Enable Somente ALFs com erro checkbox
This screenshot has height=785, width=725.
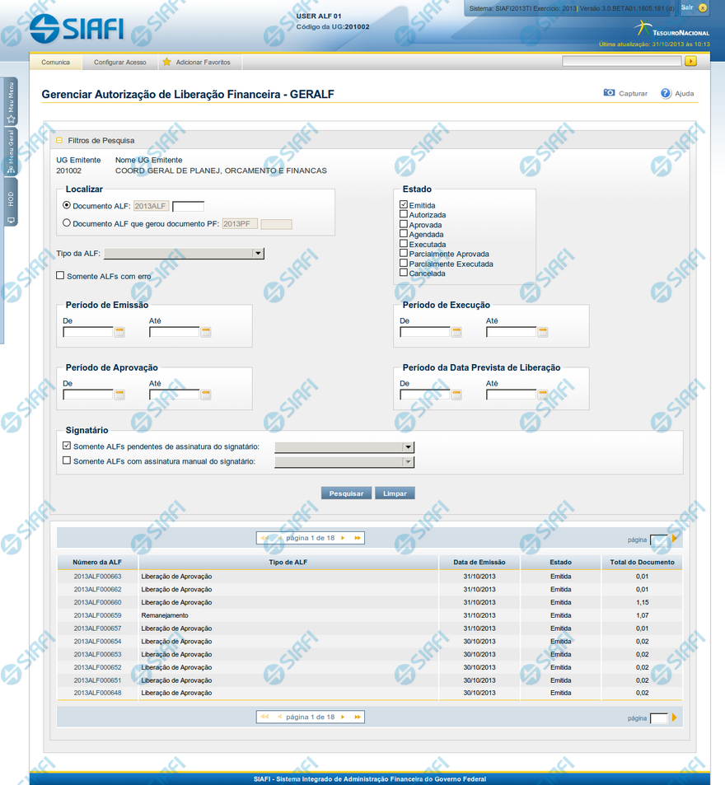coord(60,276)
